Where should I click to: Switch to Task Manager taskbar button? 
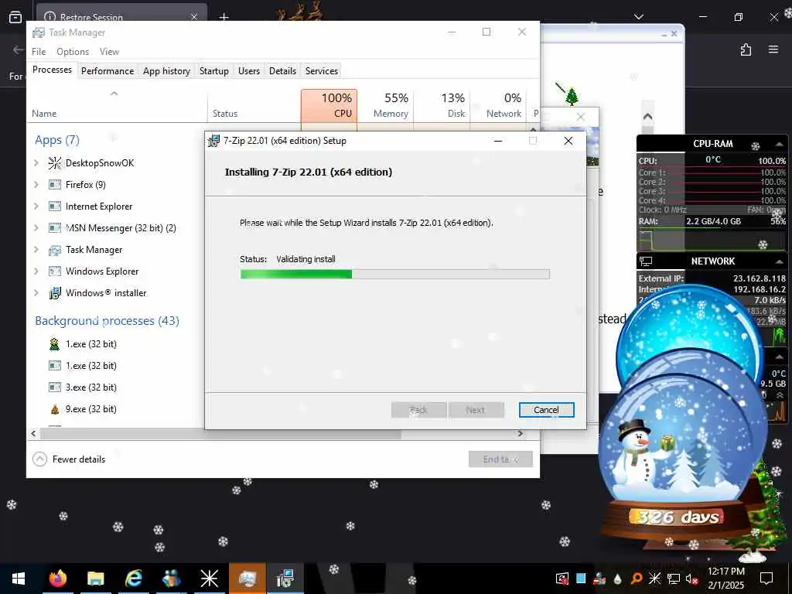coord(247,579)
